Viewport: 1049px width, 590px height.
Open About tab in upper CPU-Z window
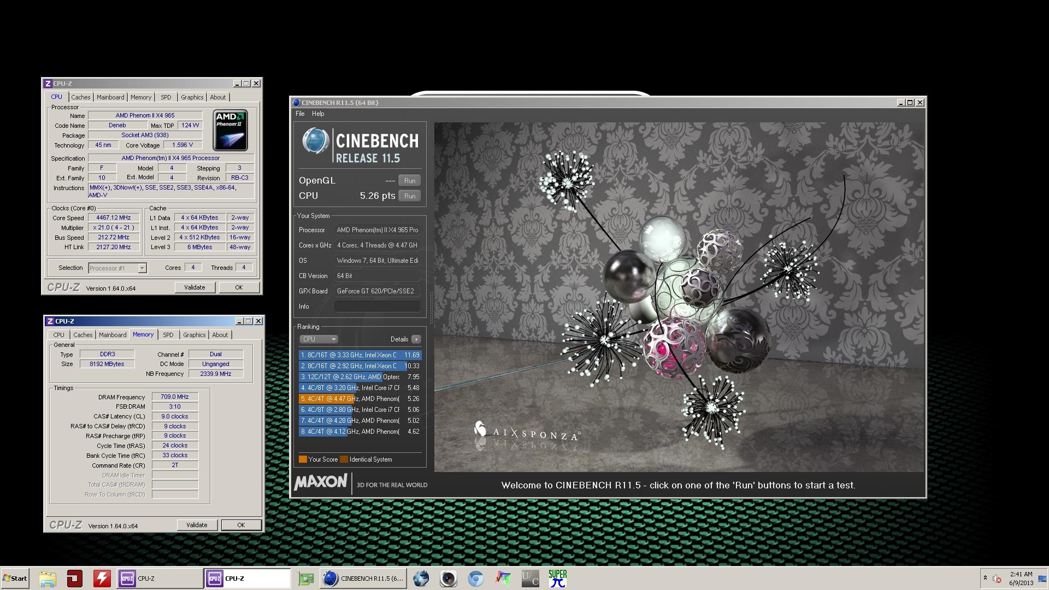click(218, 97)
